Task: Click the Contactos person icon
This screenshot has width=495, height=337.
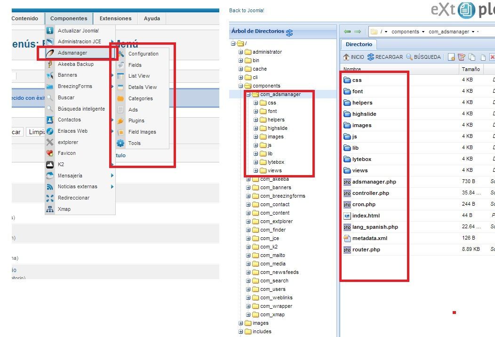Action: [50, 120]
